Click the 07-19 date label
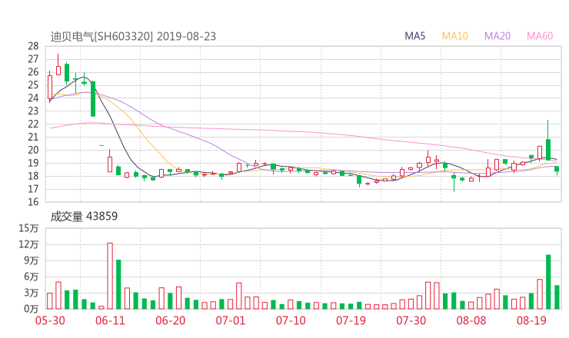 pyautogui.click(x=350, y=320)
